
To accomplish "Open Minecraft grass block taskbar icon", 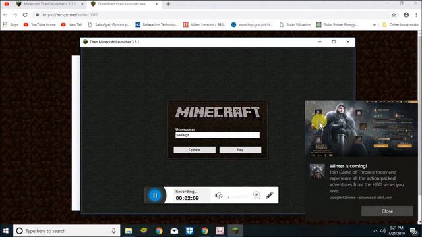I will 235,231.
